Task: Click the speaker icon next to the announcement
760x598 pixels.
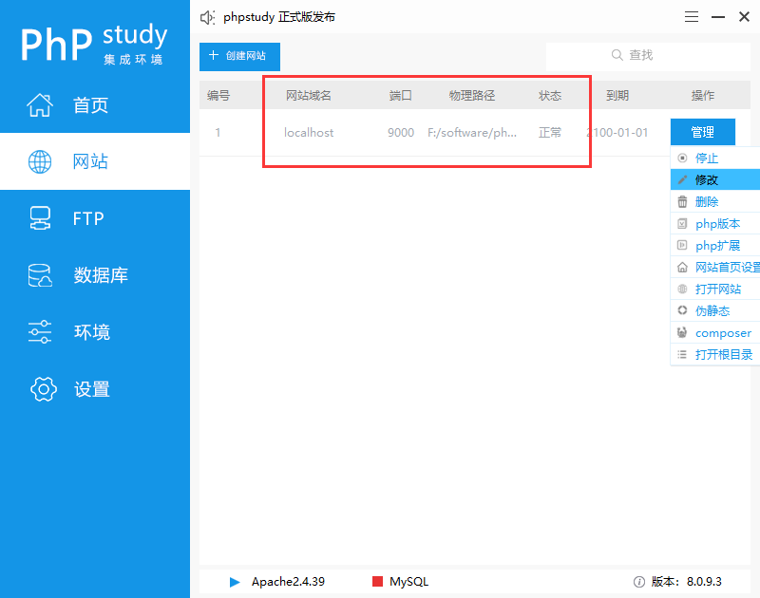Action: (x=207, y=16)
